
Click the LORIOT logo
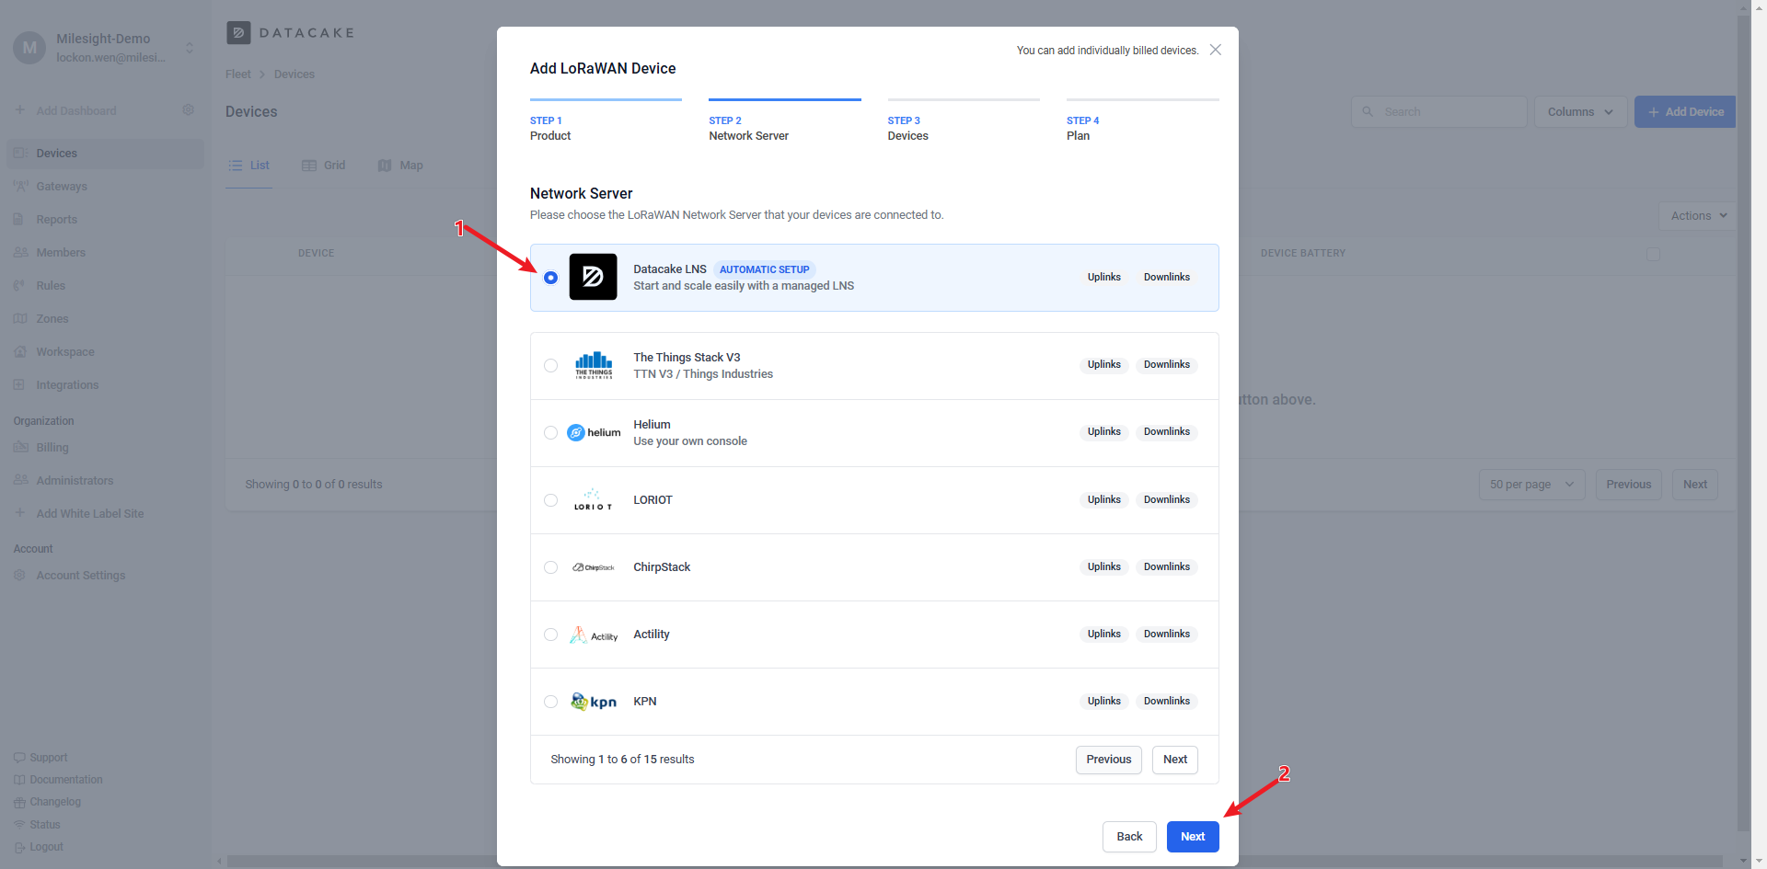(x=593, y=500)
